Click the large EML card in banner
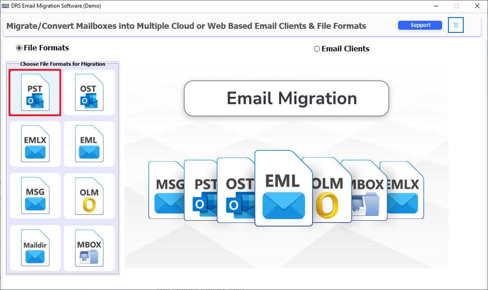488x290 pixels. [x=283, y=188]
